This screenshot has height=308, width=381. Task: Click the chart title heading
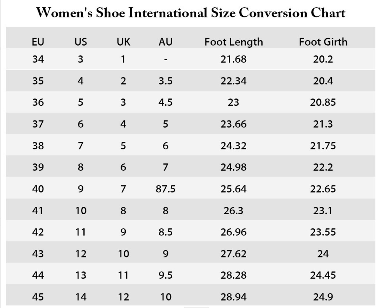[x=191, y=14]
